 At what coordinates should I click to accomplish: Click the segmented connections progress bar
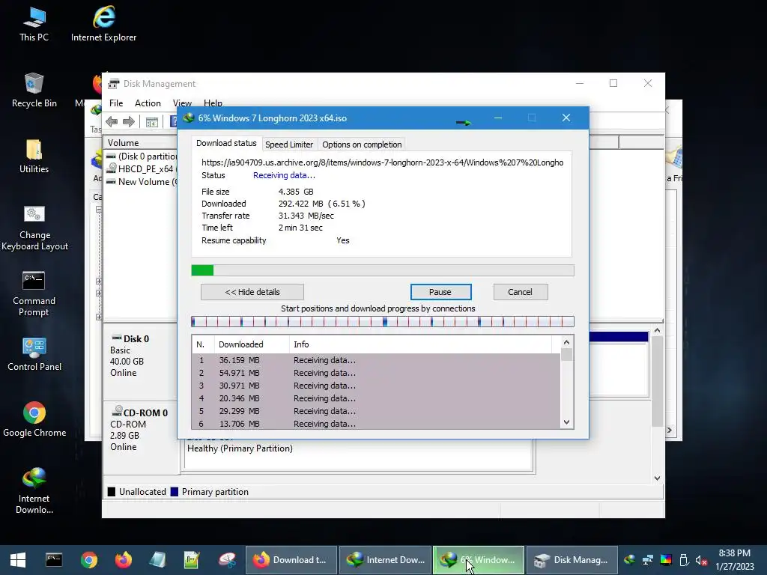coord(383,321)
